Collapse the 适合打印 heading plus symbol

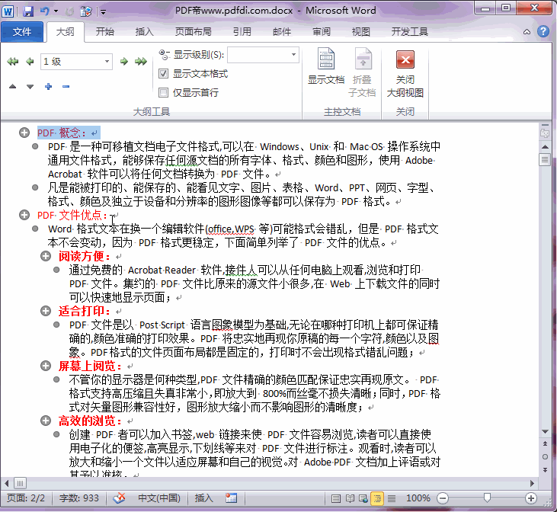[x=46, y=311]
